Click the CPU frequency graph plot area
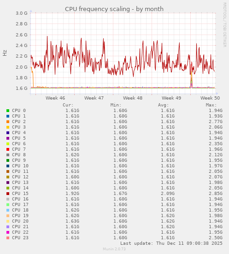 [123, 53]
